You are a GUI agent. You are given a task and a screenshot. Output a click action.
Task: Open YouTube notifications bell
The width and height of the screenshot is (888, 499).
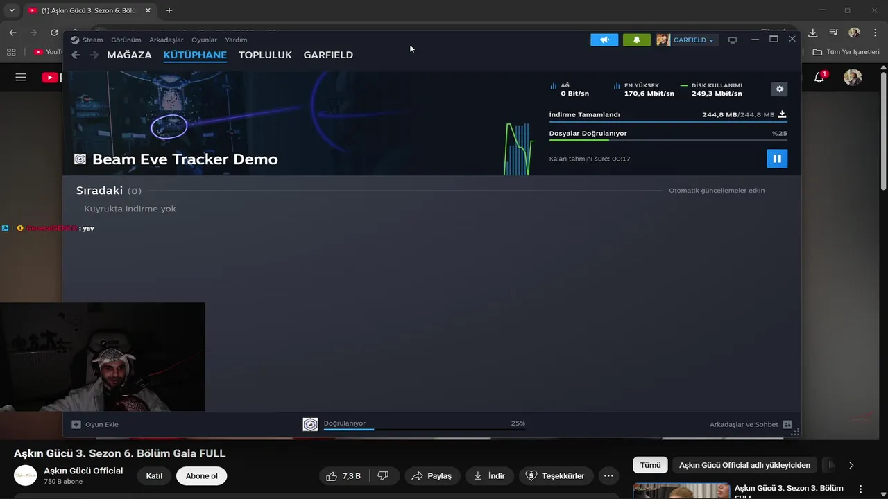tap(819, 78)
